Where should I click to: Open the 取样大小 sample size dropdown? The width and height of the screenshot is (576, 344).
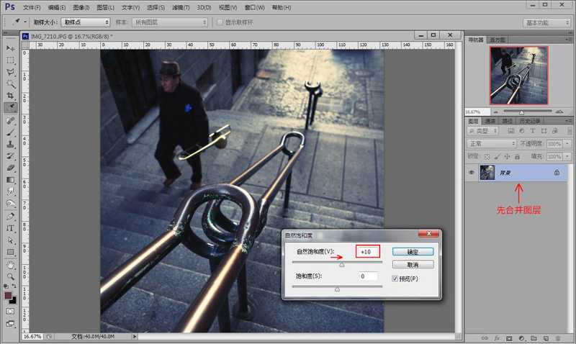point(85,22)
